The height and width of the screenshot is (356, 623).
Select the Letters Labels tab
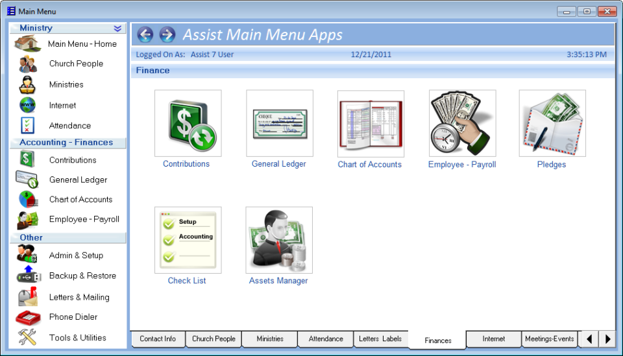(380, 338)
